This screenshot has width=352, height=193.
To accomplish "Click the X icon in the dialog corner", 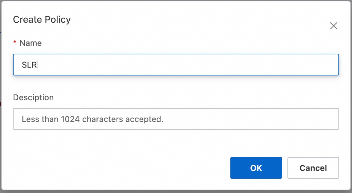I will tap(334, 26).
